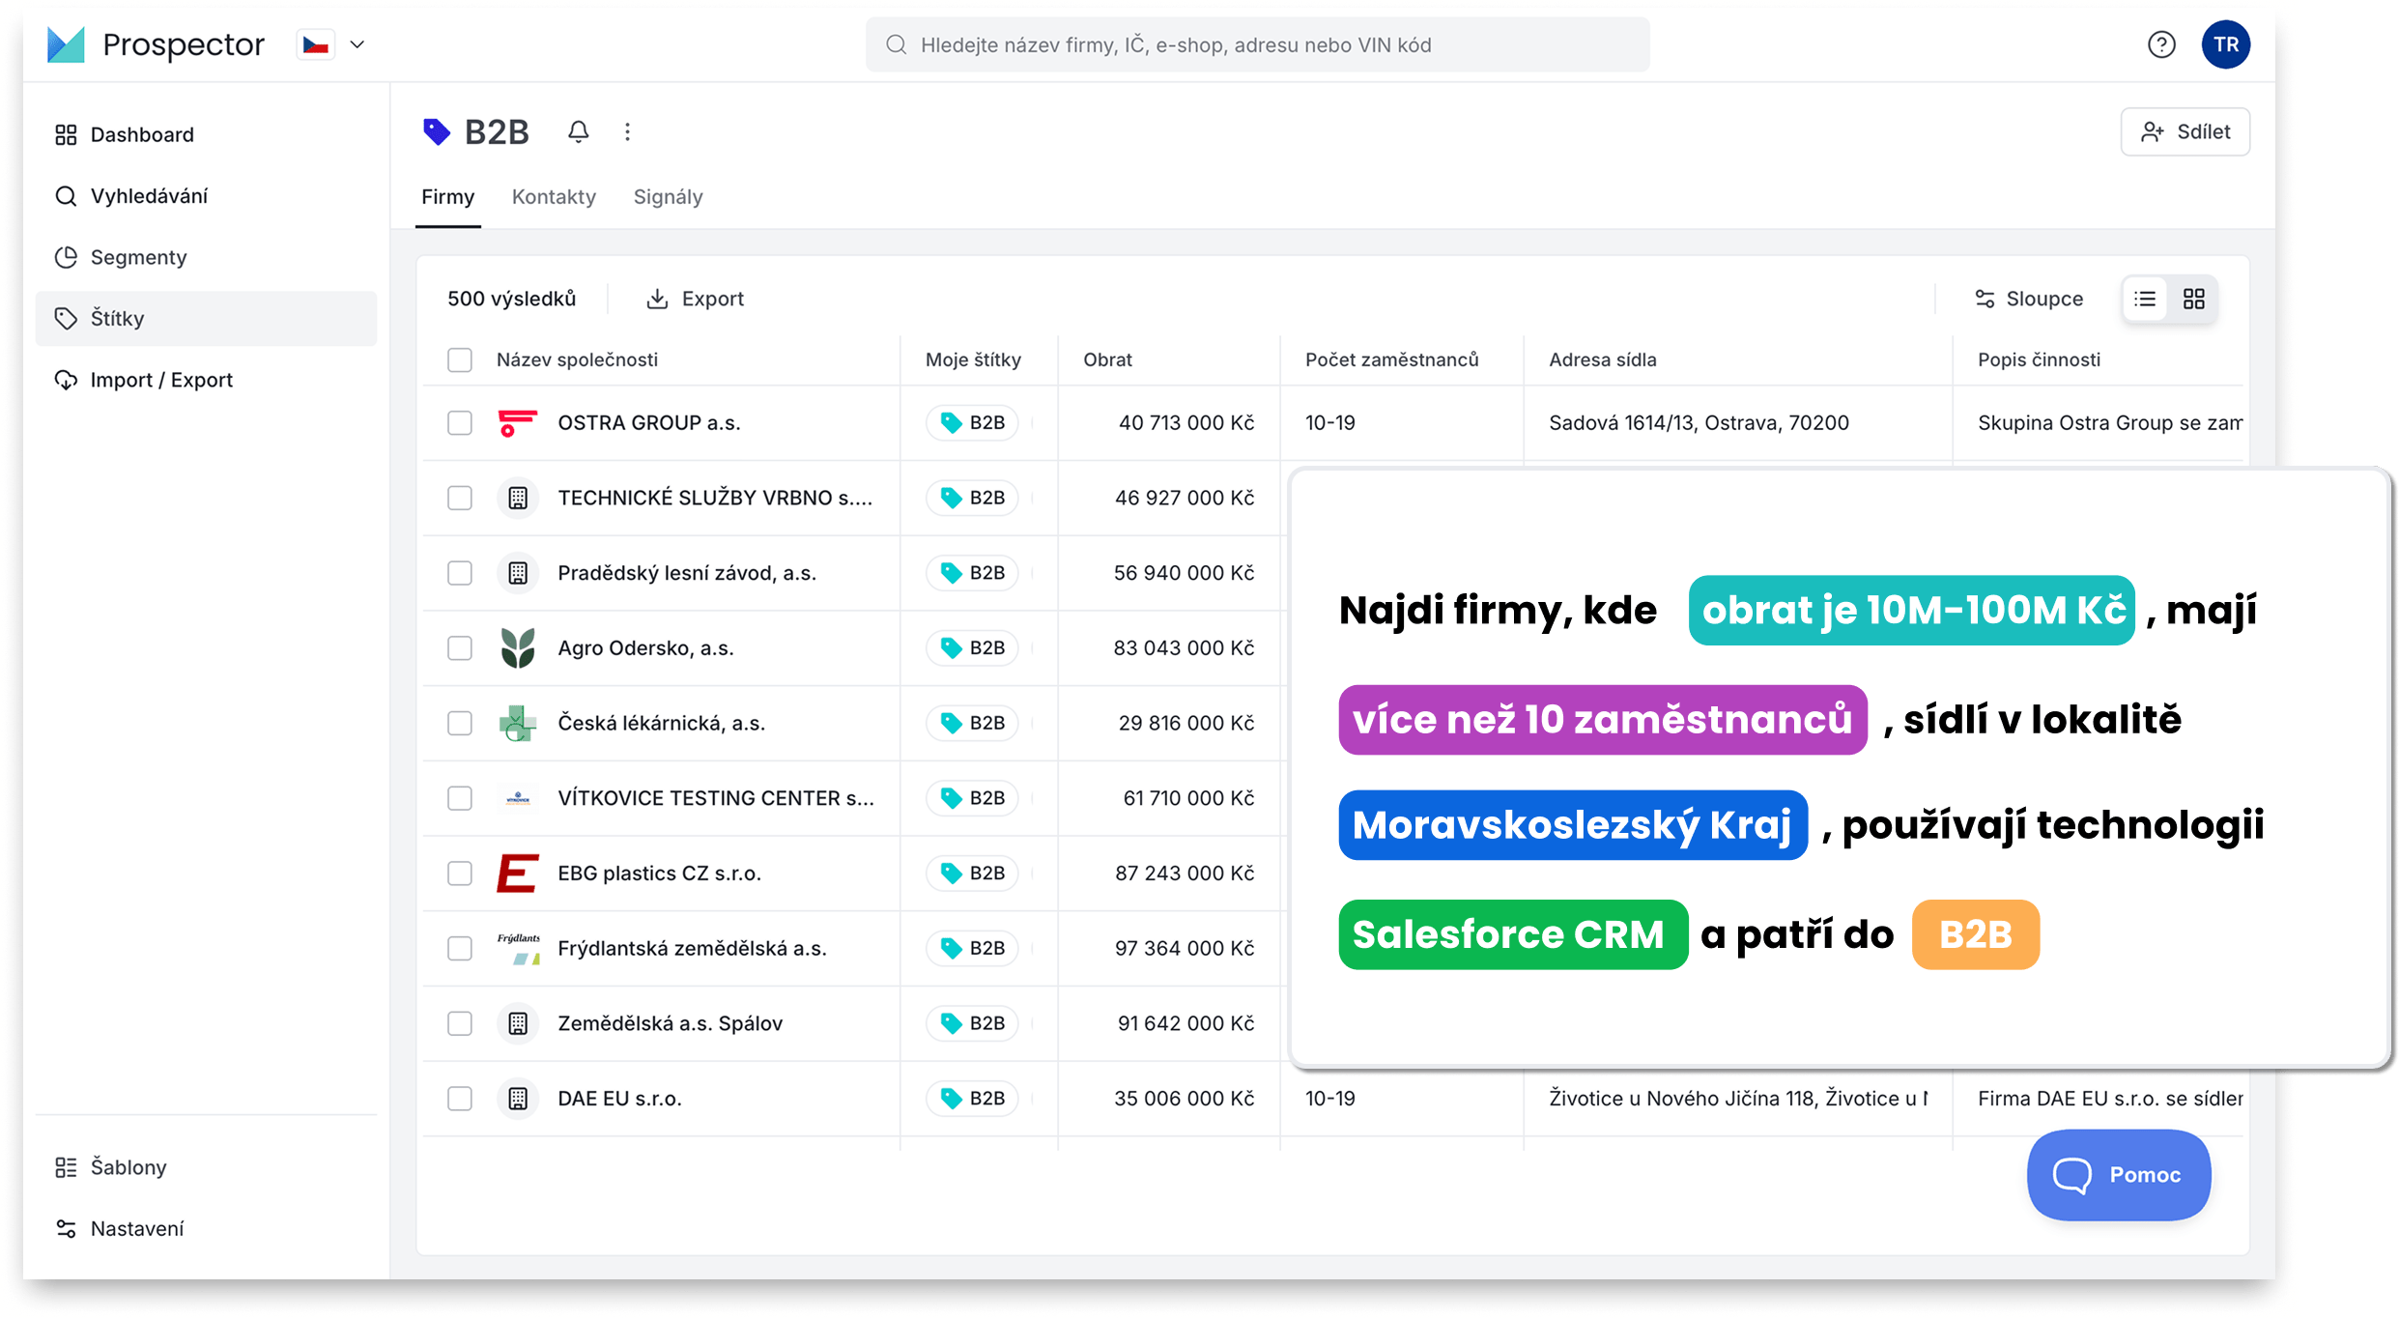This screenshot has width=2399, height=1318.
Task: Switch to the Signály tab
Action: point(668,197)
